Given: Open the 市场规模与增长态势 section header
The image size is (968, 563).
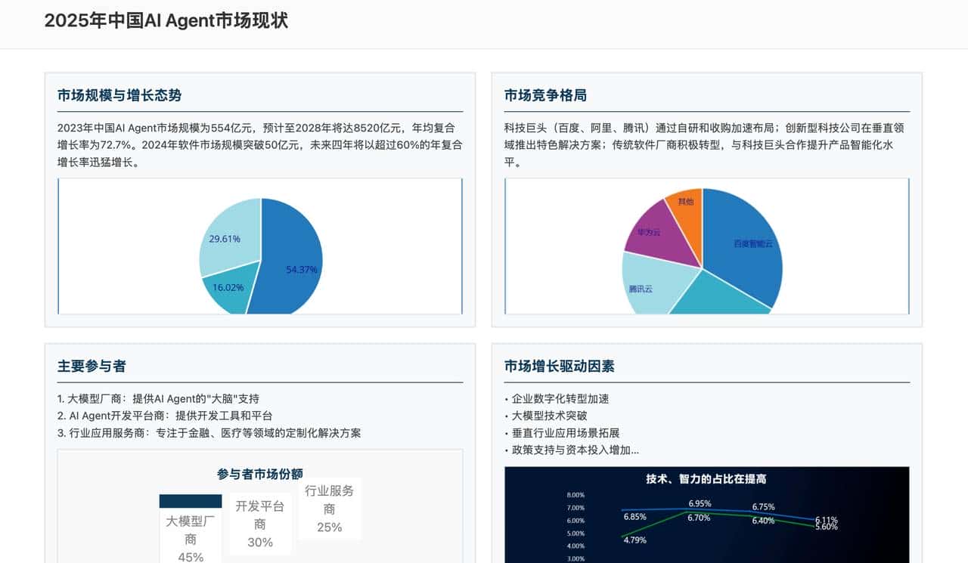Looking at the screenshot, I should click(121, 96).
